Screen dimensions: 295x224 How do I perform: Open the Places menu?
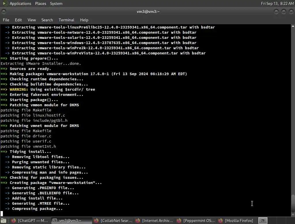[40, 3]
